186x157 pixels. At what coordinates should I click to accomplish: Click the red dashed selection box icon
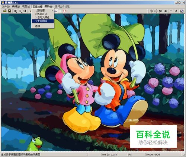tap(64, 11)
